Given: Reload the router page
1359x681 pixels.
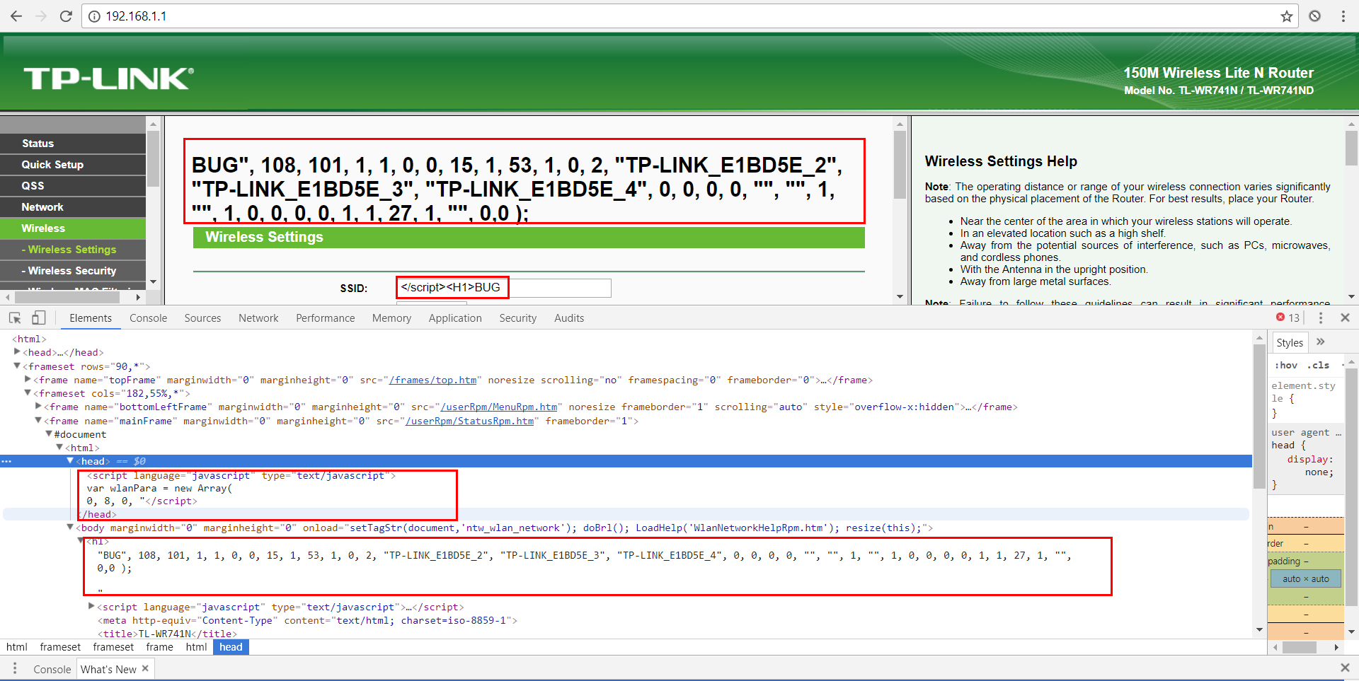Looking at the screenshot, I should click(66, 16).
